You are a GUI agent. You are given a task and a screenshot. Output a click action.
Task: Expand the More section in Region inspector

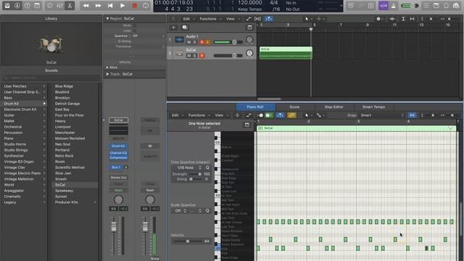[107, 67]
